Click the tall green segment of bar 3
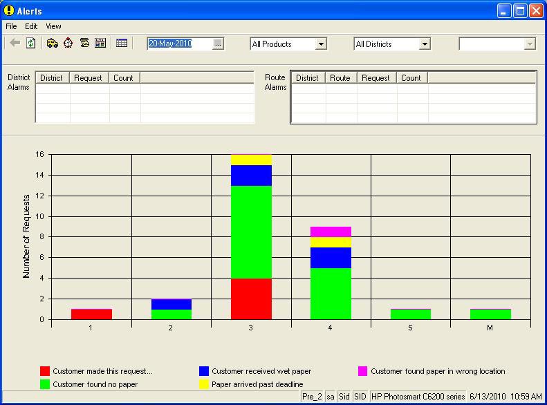547x405 pixels. 250,232
